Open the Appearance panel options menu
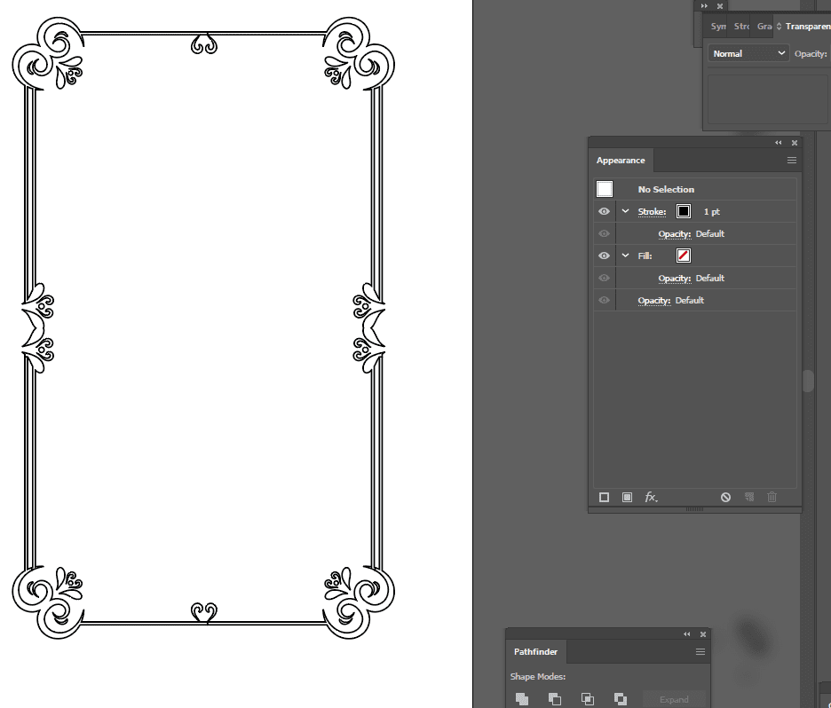Image resolution: width=831 pixels, height=708 pixels. point(792,161)
